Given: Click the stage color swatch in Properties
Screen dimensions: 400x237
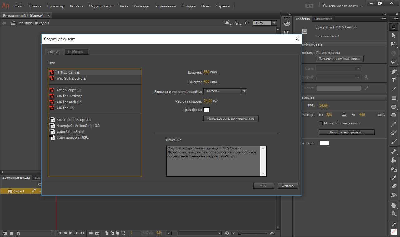Looking at the screenshot, I should [x=324, y=143].
